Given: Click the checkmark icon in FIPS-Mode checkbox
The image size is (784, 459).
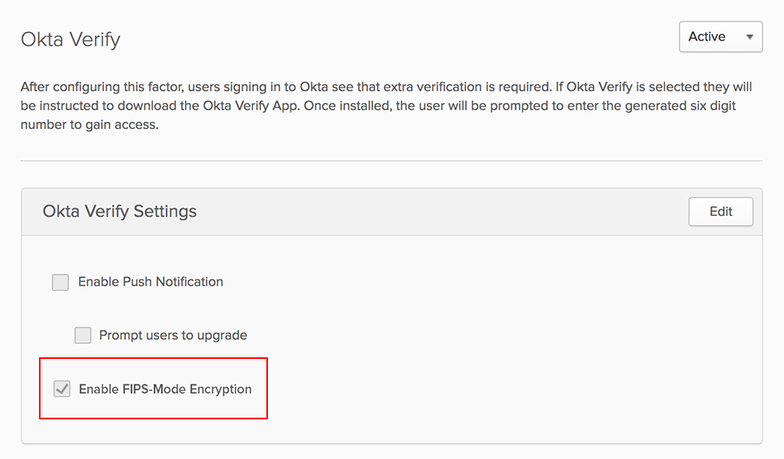Looking at the screenshot, I should coord(61,389).
